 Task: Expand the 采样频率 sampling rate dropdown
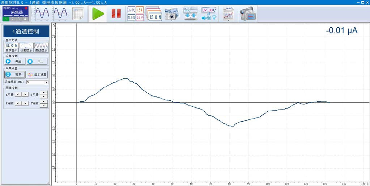tap(46, 82)
